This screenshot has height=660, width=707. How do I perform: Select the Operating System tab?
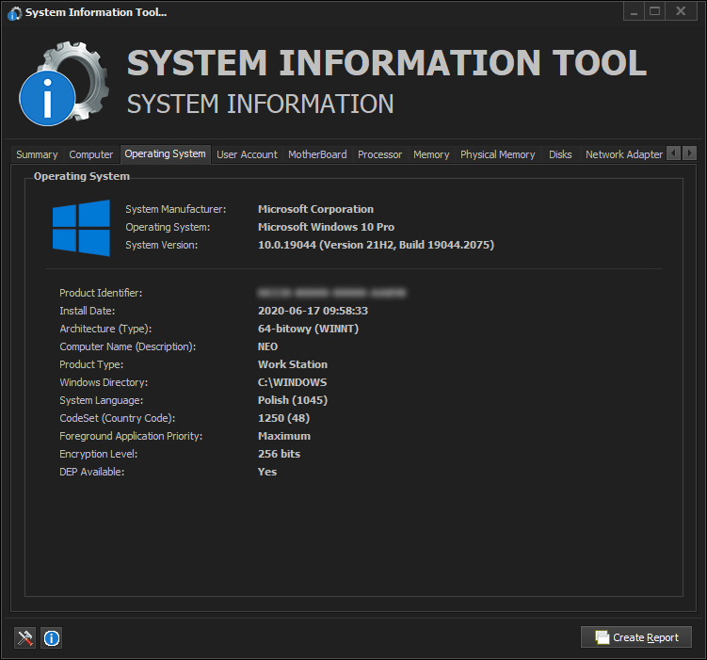coord(165,153)
